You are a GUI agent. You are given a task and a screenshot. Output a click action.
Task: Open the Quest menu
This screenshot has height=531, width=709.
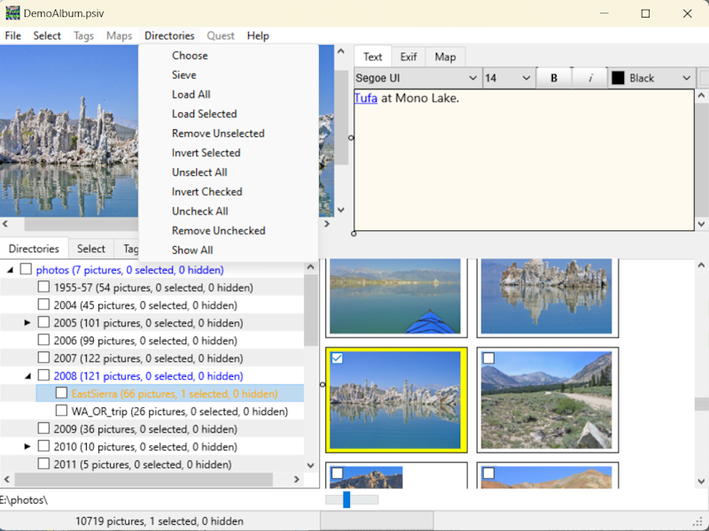220,35
